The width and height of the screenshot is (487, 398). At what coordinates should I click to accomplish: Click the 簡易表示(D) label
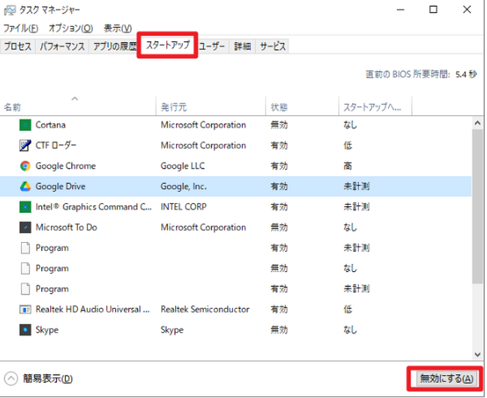click(x=47, y=379)
